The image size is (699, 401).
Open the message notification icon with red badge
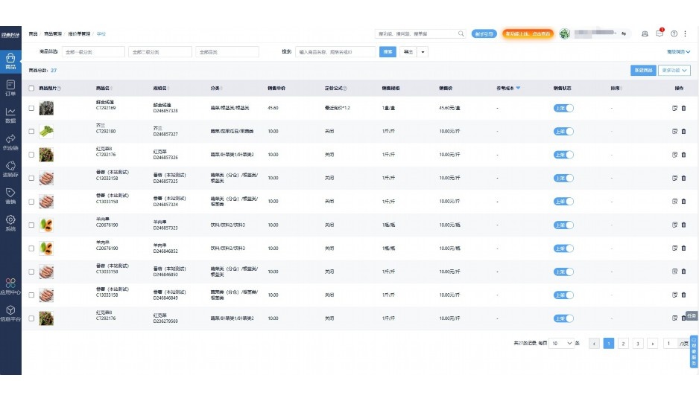(x=659, y=33)
